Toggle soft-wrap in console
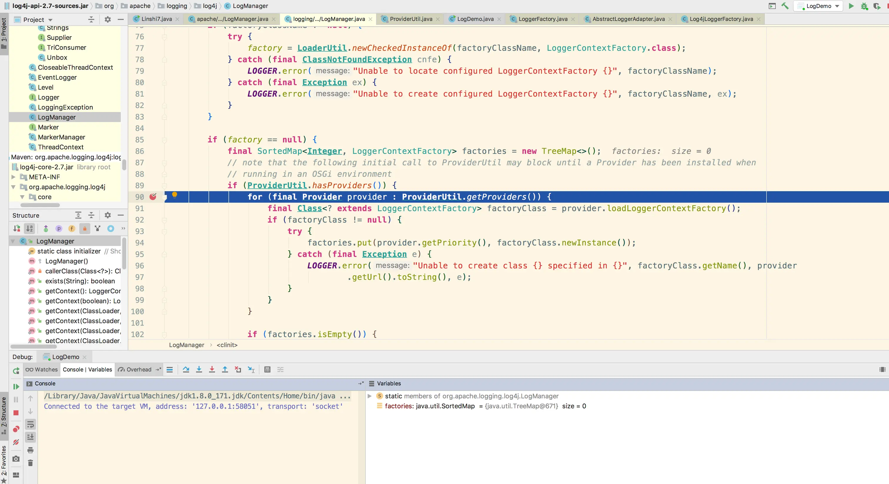The height and width of the screenshot is (484, 889). 30,424
